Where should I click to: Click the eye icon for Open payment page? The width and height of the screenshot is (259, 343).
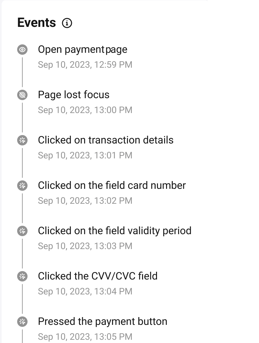(22, 50)
